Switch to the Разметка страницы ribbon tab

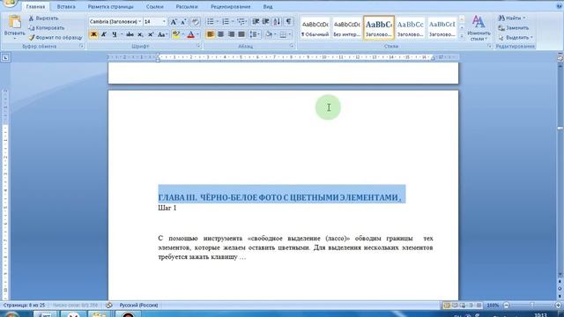click(x=110, y=7)
